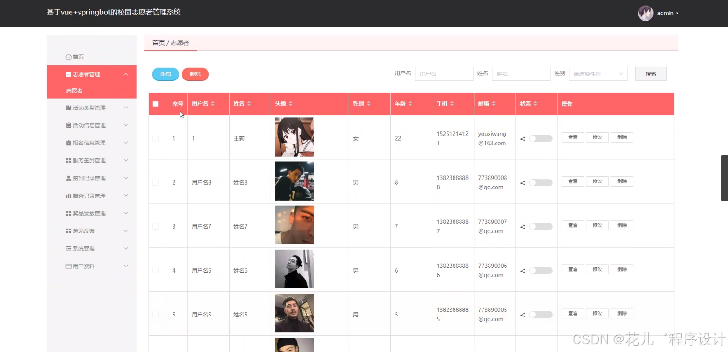Sort by 用户名 column arrows
The height and width of the screenshot is (352, 728).
click(213, 104)
